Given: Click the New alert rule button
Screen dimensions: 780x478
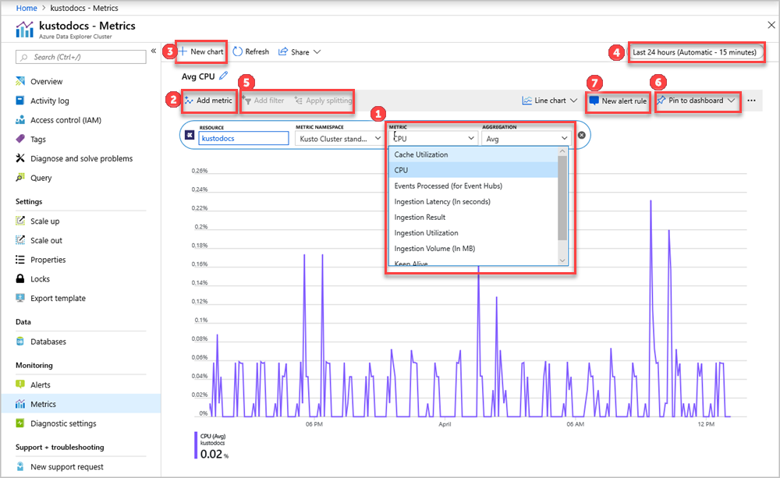Looking at the screenshot, I should click(x=618, y=101).
